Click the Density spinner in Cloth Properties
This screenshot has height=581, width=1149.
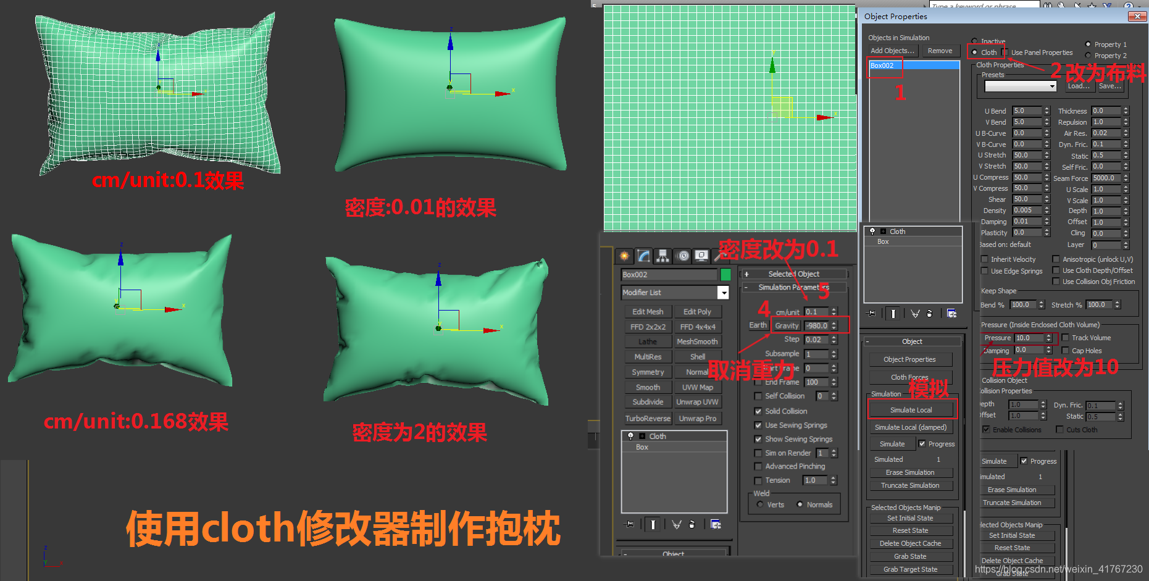tap(1047, 211)
